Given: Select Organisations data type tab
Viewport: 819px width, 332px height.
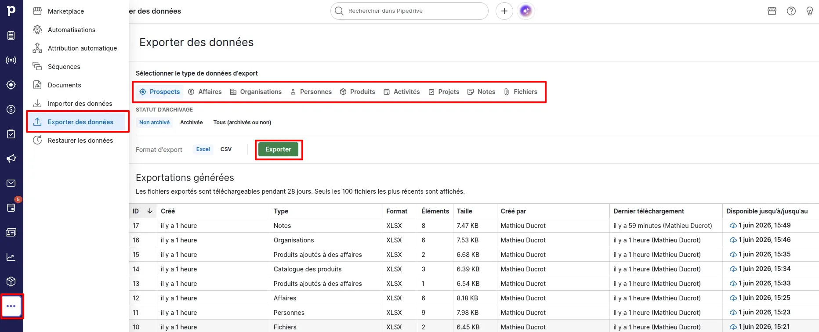Looking at the screenshot, I should (256, 92).
